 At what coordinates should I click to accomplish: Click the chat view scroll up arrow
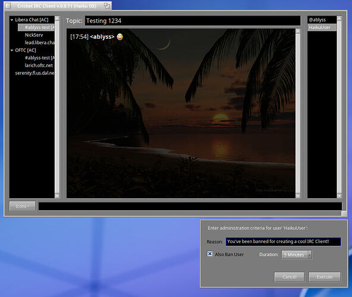[x=298, y=31]
